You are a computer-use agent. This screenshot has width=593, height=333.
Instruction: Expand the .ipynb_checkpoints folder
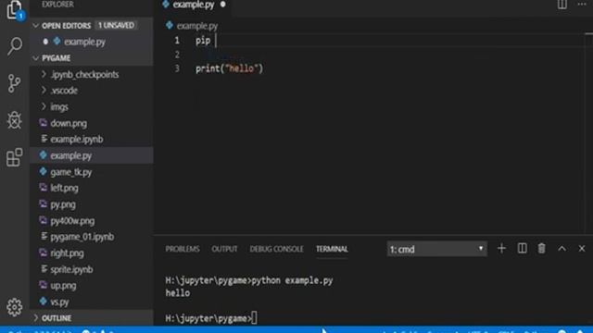coord(44,74)
